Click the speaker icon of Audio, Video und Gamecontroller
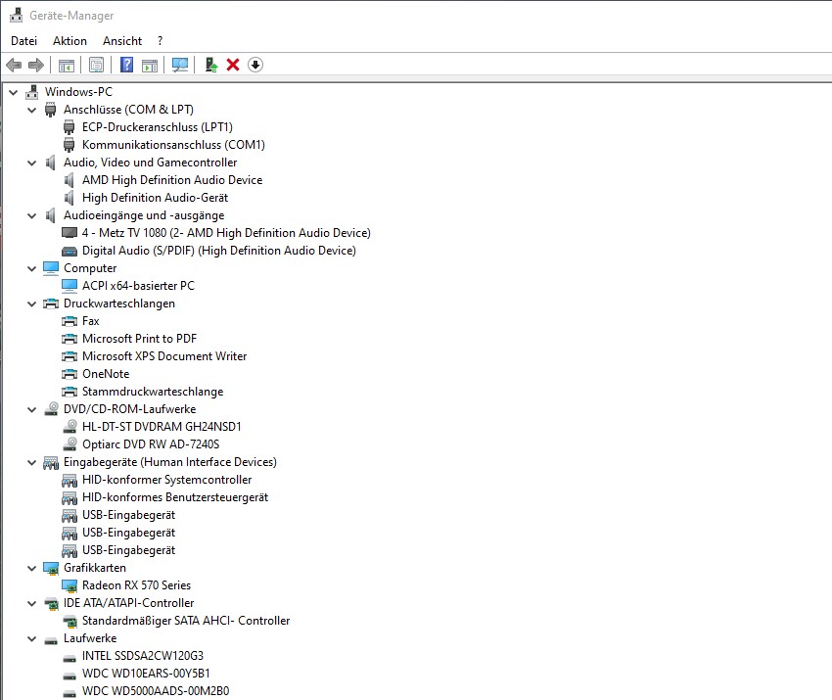 tap(50, 163)
